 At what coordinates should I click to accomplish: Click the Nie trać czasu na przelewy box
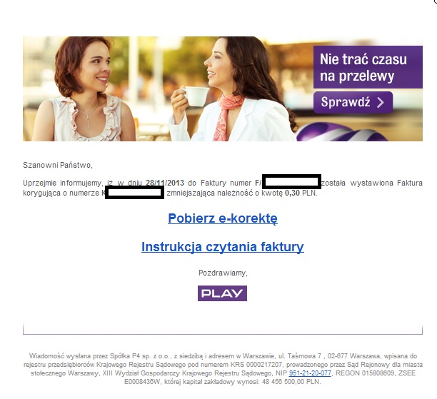click(x=368, y=67)
